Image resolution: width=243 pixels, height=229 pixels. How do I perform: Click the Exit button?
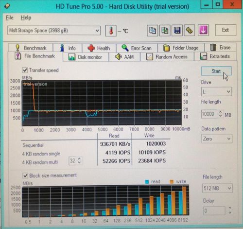[226, 30]
